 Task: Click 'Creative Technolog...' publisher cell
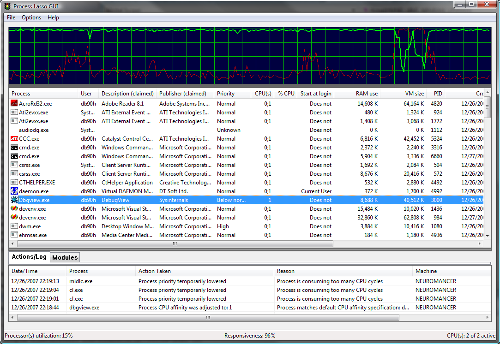[x=185, y=183]
